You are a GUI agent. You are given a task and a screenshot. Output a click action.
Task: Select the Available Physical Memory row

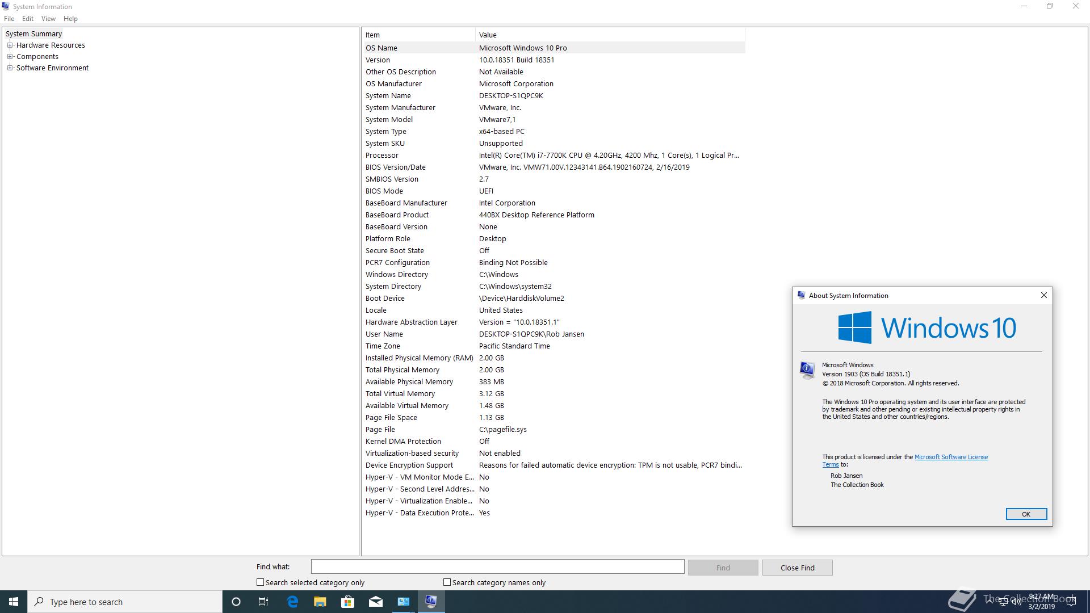tap(554, 381)
